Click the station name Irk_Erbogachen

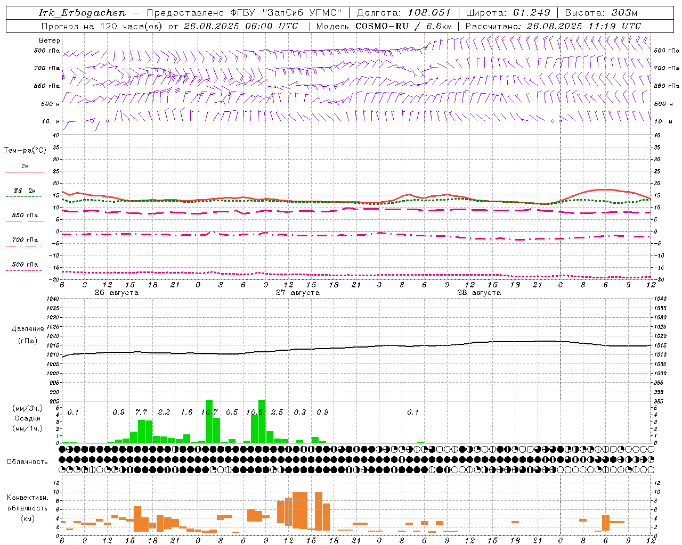tap(83, 13)
